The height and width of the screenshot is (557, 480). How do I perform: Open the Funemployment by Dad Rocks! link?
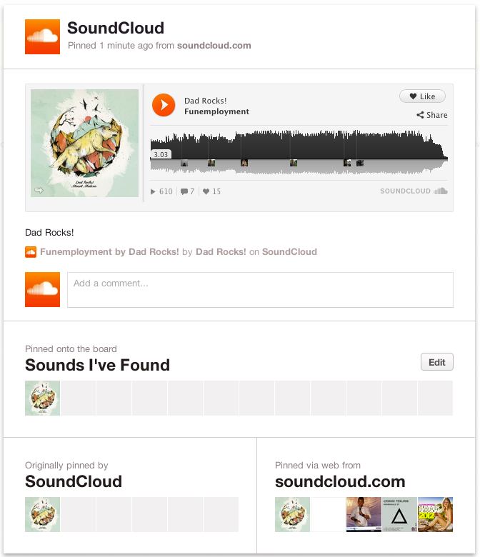coord(109,252)
